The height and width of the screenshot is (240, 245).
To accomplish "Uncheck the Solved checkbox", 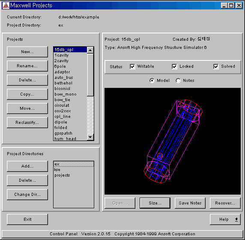I will pos(216,66).
